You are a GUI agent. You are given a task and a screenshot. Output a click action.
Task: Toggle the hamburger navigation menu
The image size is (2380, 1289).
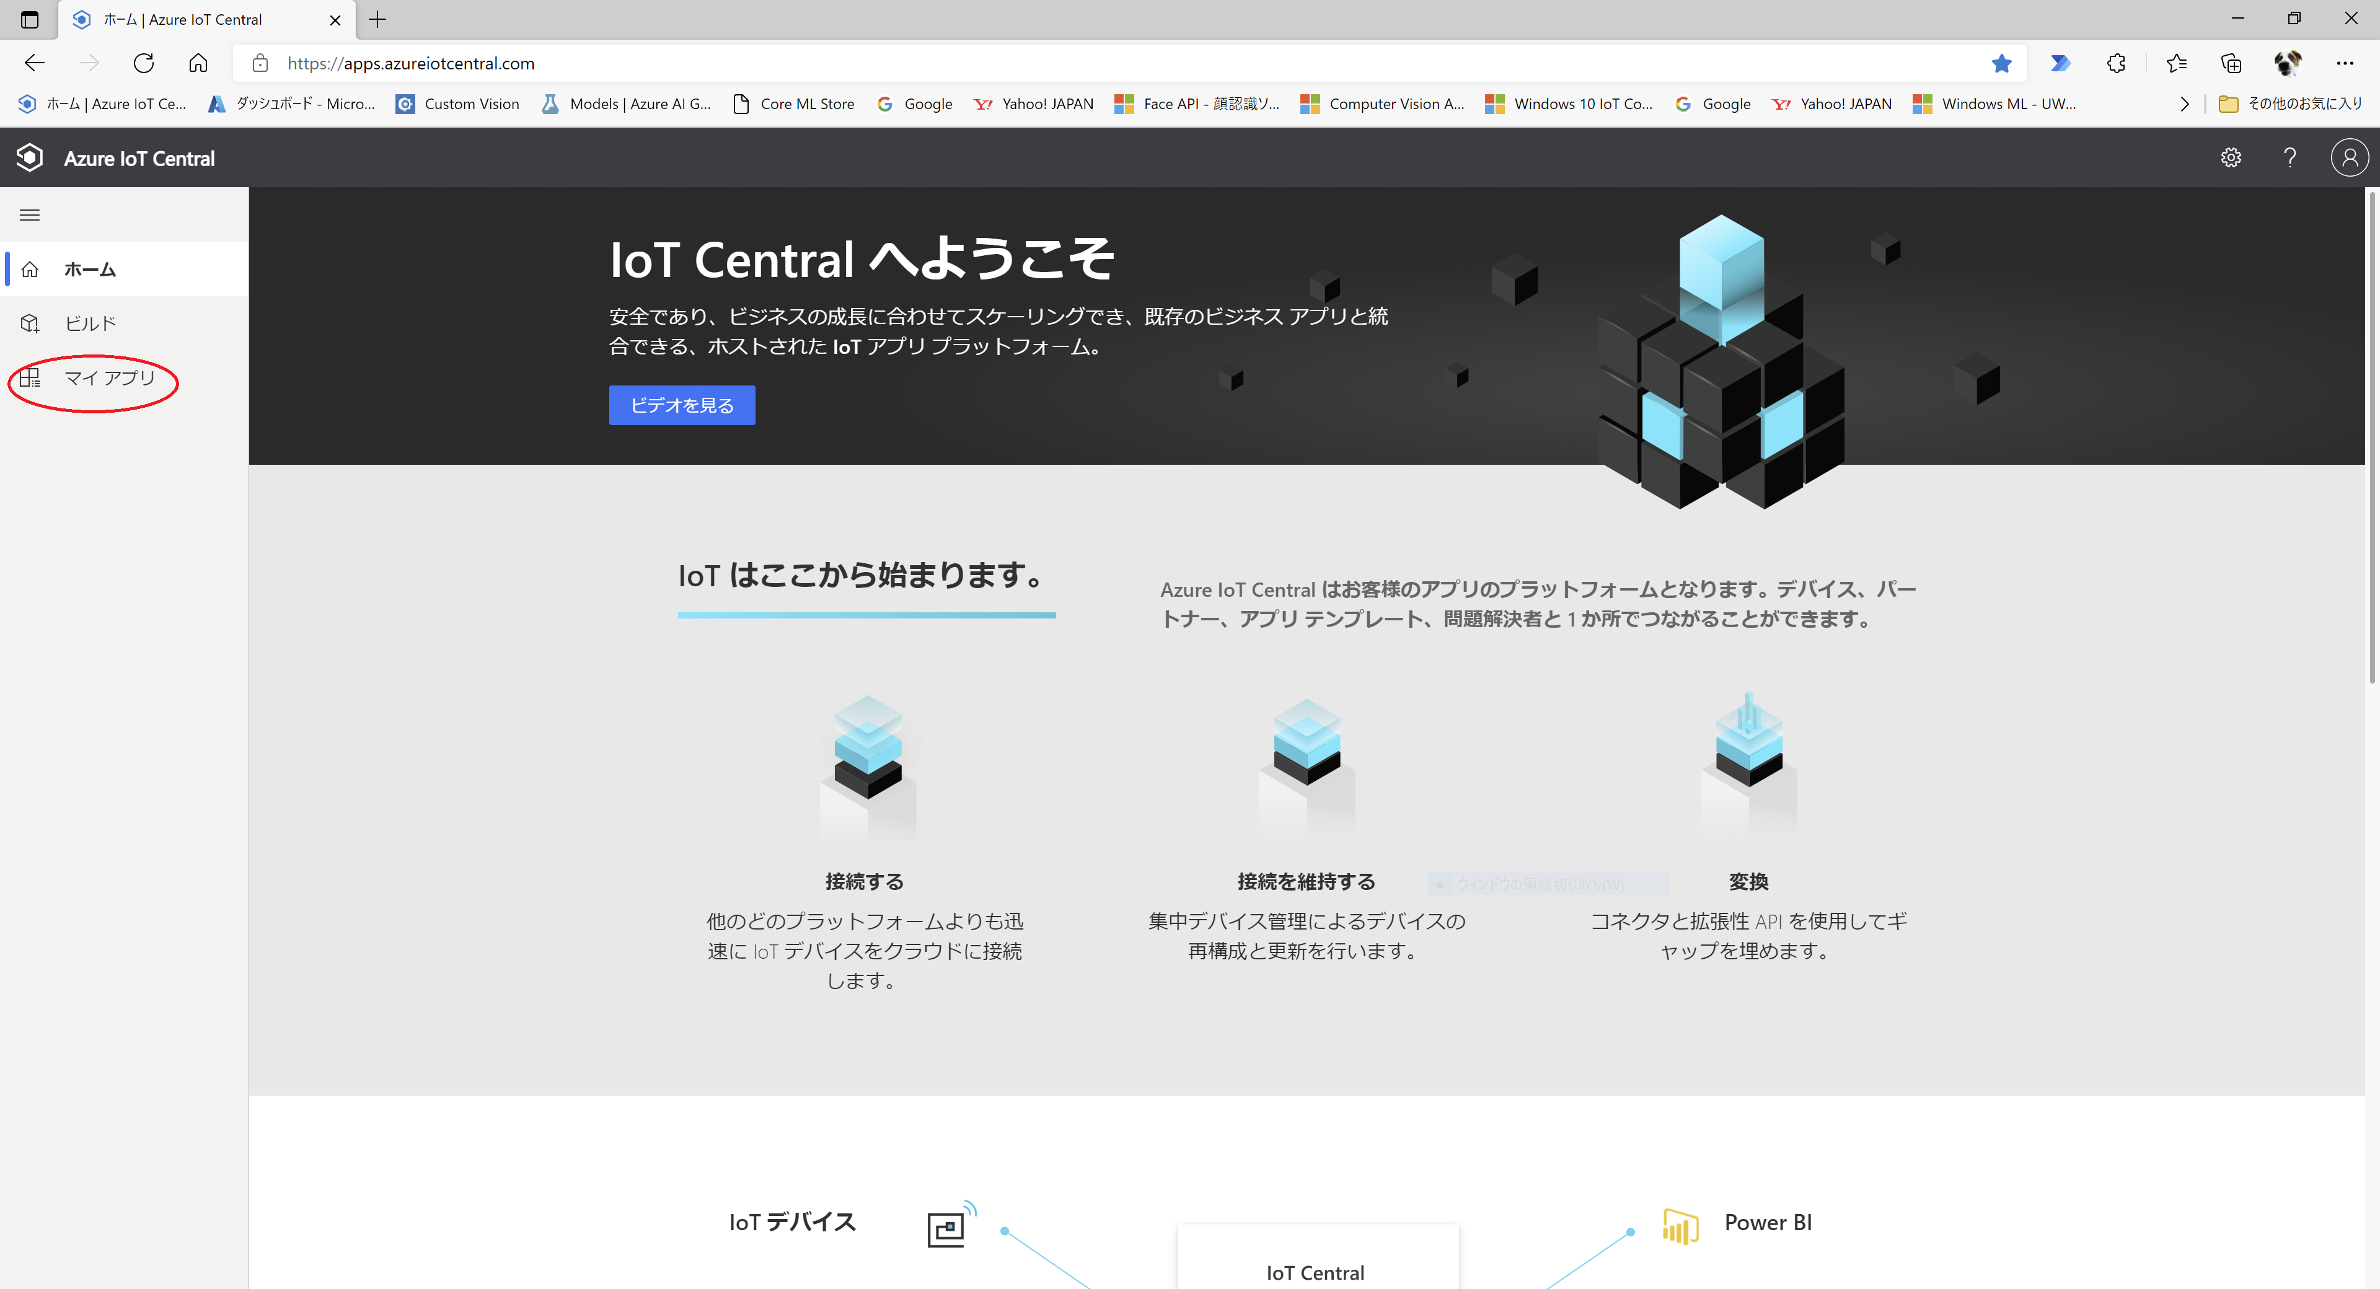pos(30,215)
